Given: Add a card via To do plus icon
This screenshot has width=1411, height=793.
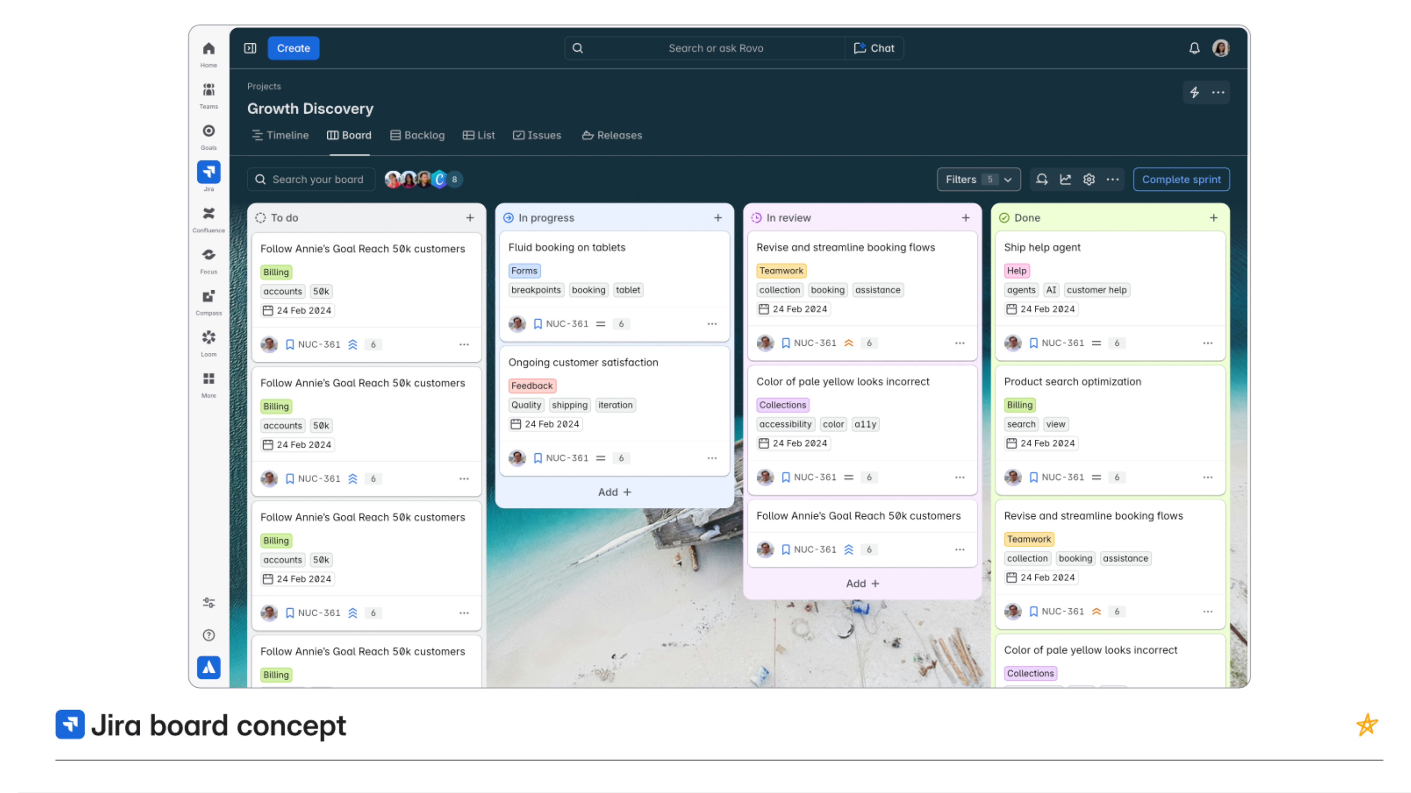Looking at the screenshot, I should click(470, 218).
